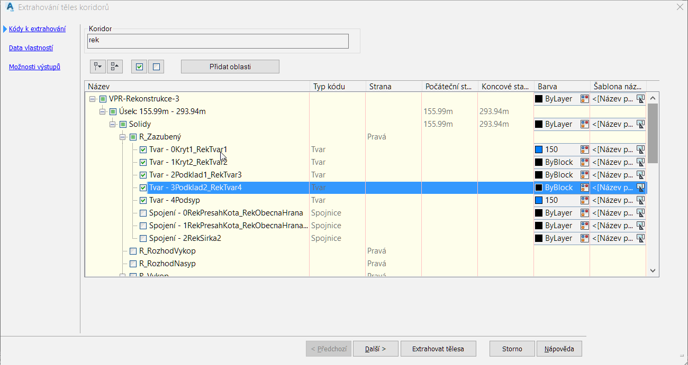
Task: Edit name template icon for 2Podklad1_RekTvar3 row
Action: (640, 175)
